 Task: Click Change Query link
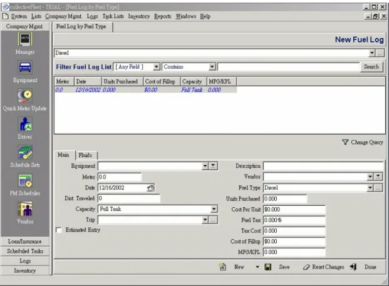363,142
